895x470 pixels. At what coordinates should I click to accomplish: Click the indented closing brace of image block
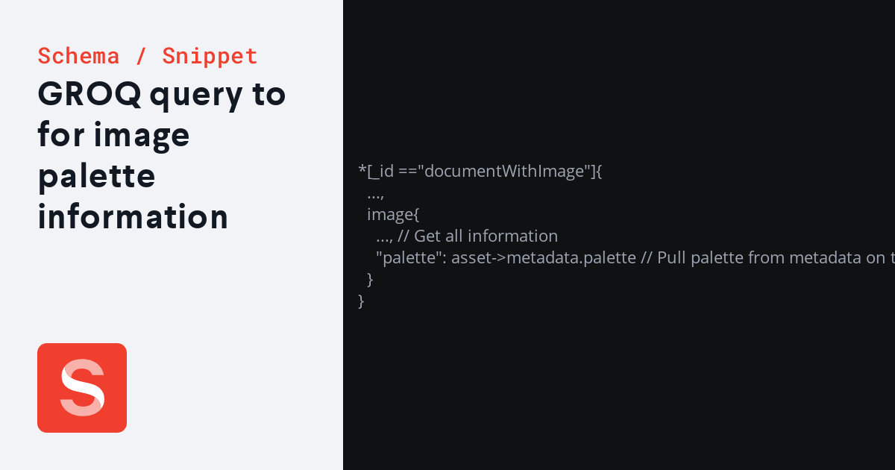point(370,280)
